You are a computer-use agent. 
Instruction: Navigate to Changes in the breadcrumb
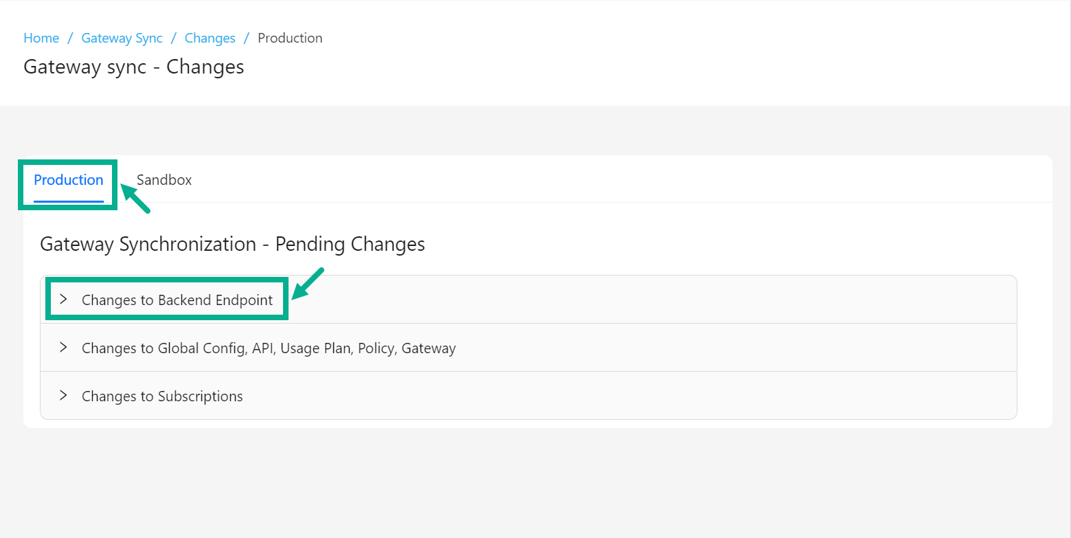pos(210,38)
